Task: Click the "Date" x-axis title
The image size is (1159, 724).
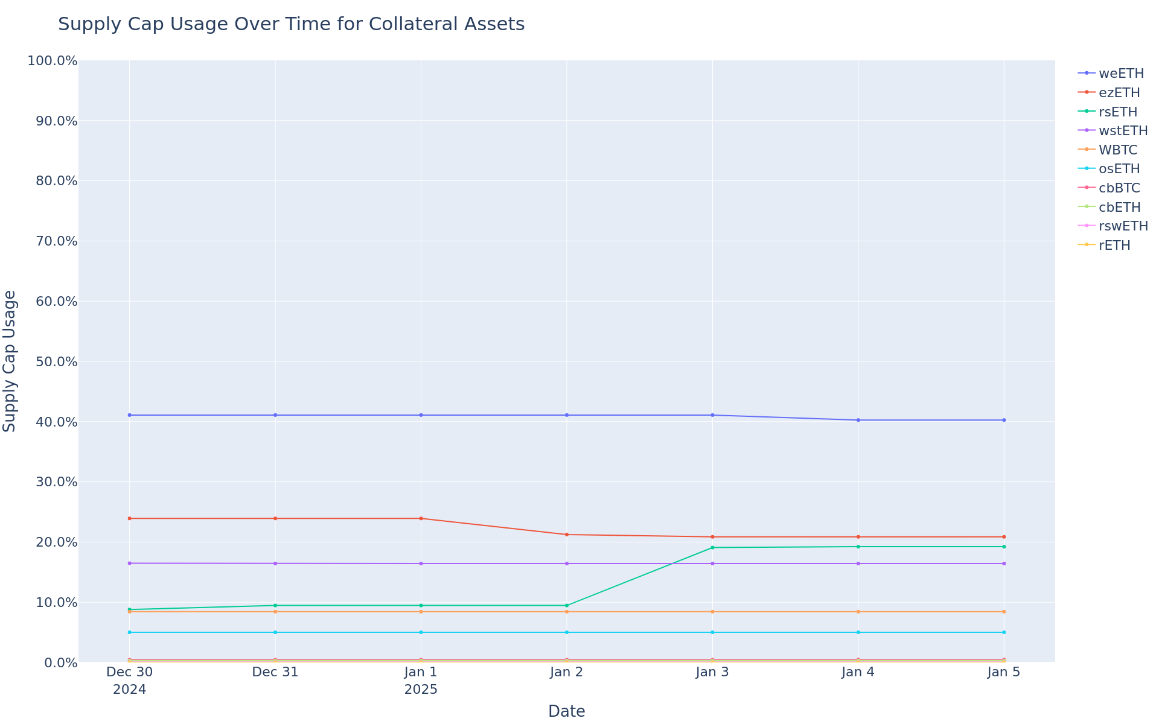Action: [x=566, y=711]
